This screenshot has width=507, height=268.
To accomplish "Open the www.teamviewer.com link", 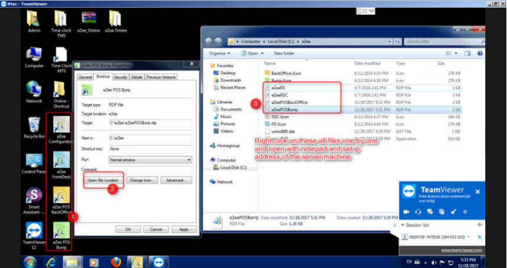I will [462, 250].
